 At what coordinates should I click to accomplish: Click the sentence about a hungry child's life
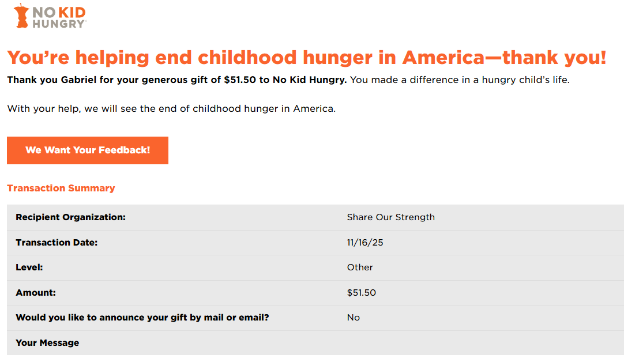[460, 80]
